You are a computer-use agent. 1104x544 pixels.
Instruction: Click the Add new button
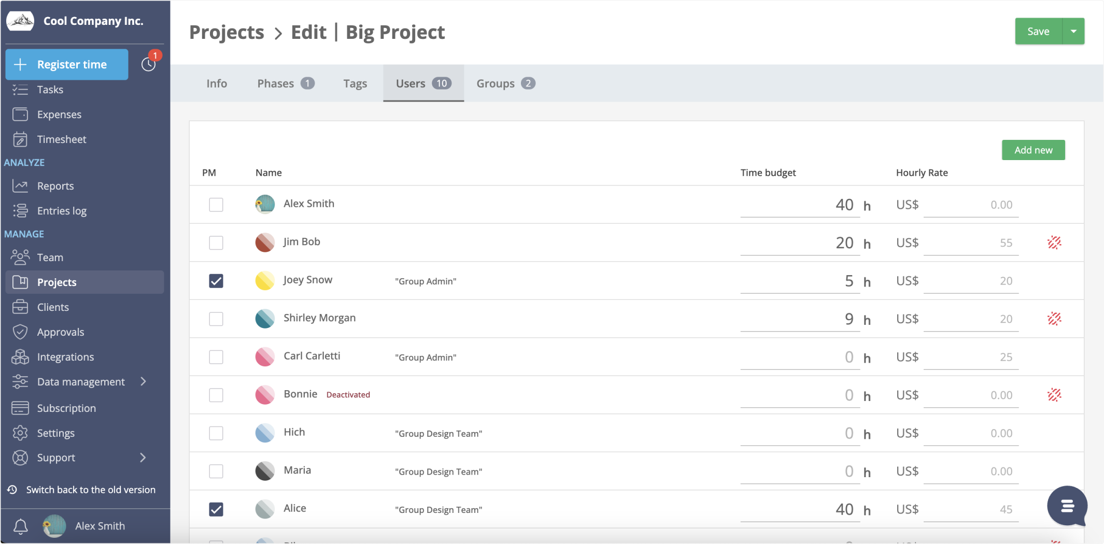pyautogui.click(x=1032, y=150)
